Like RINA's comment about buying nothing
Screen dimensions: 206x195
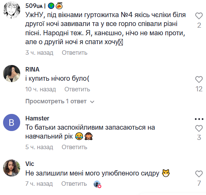coord(199,80)
